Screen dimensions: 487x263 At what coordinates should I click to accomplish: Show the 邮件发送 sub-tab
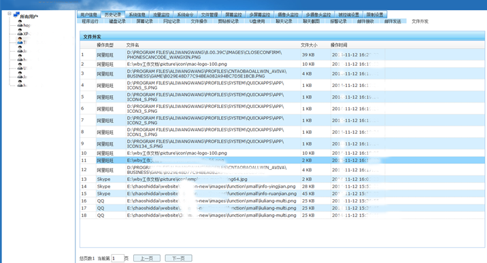[x=392, y=21]
